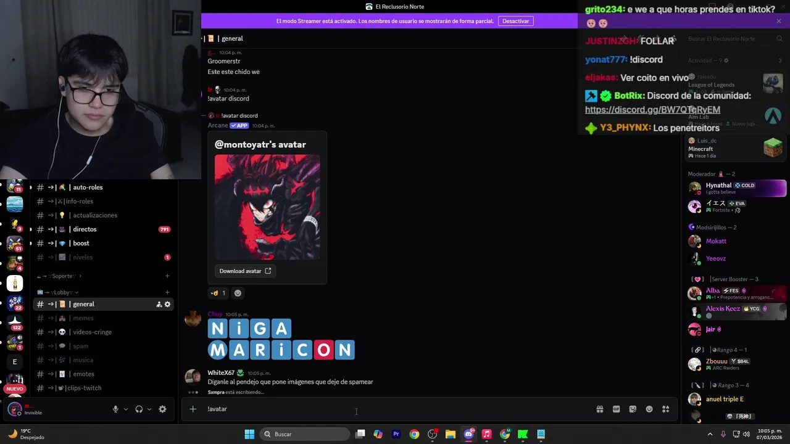The width and height of the screenshot is (790, 444).
Task: Click the plus attach button in message bar
Action: click(x=193, y=409)
